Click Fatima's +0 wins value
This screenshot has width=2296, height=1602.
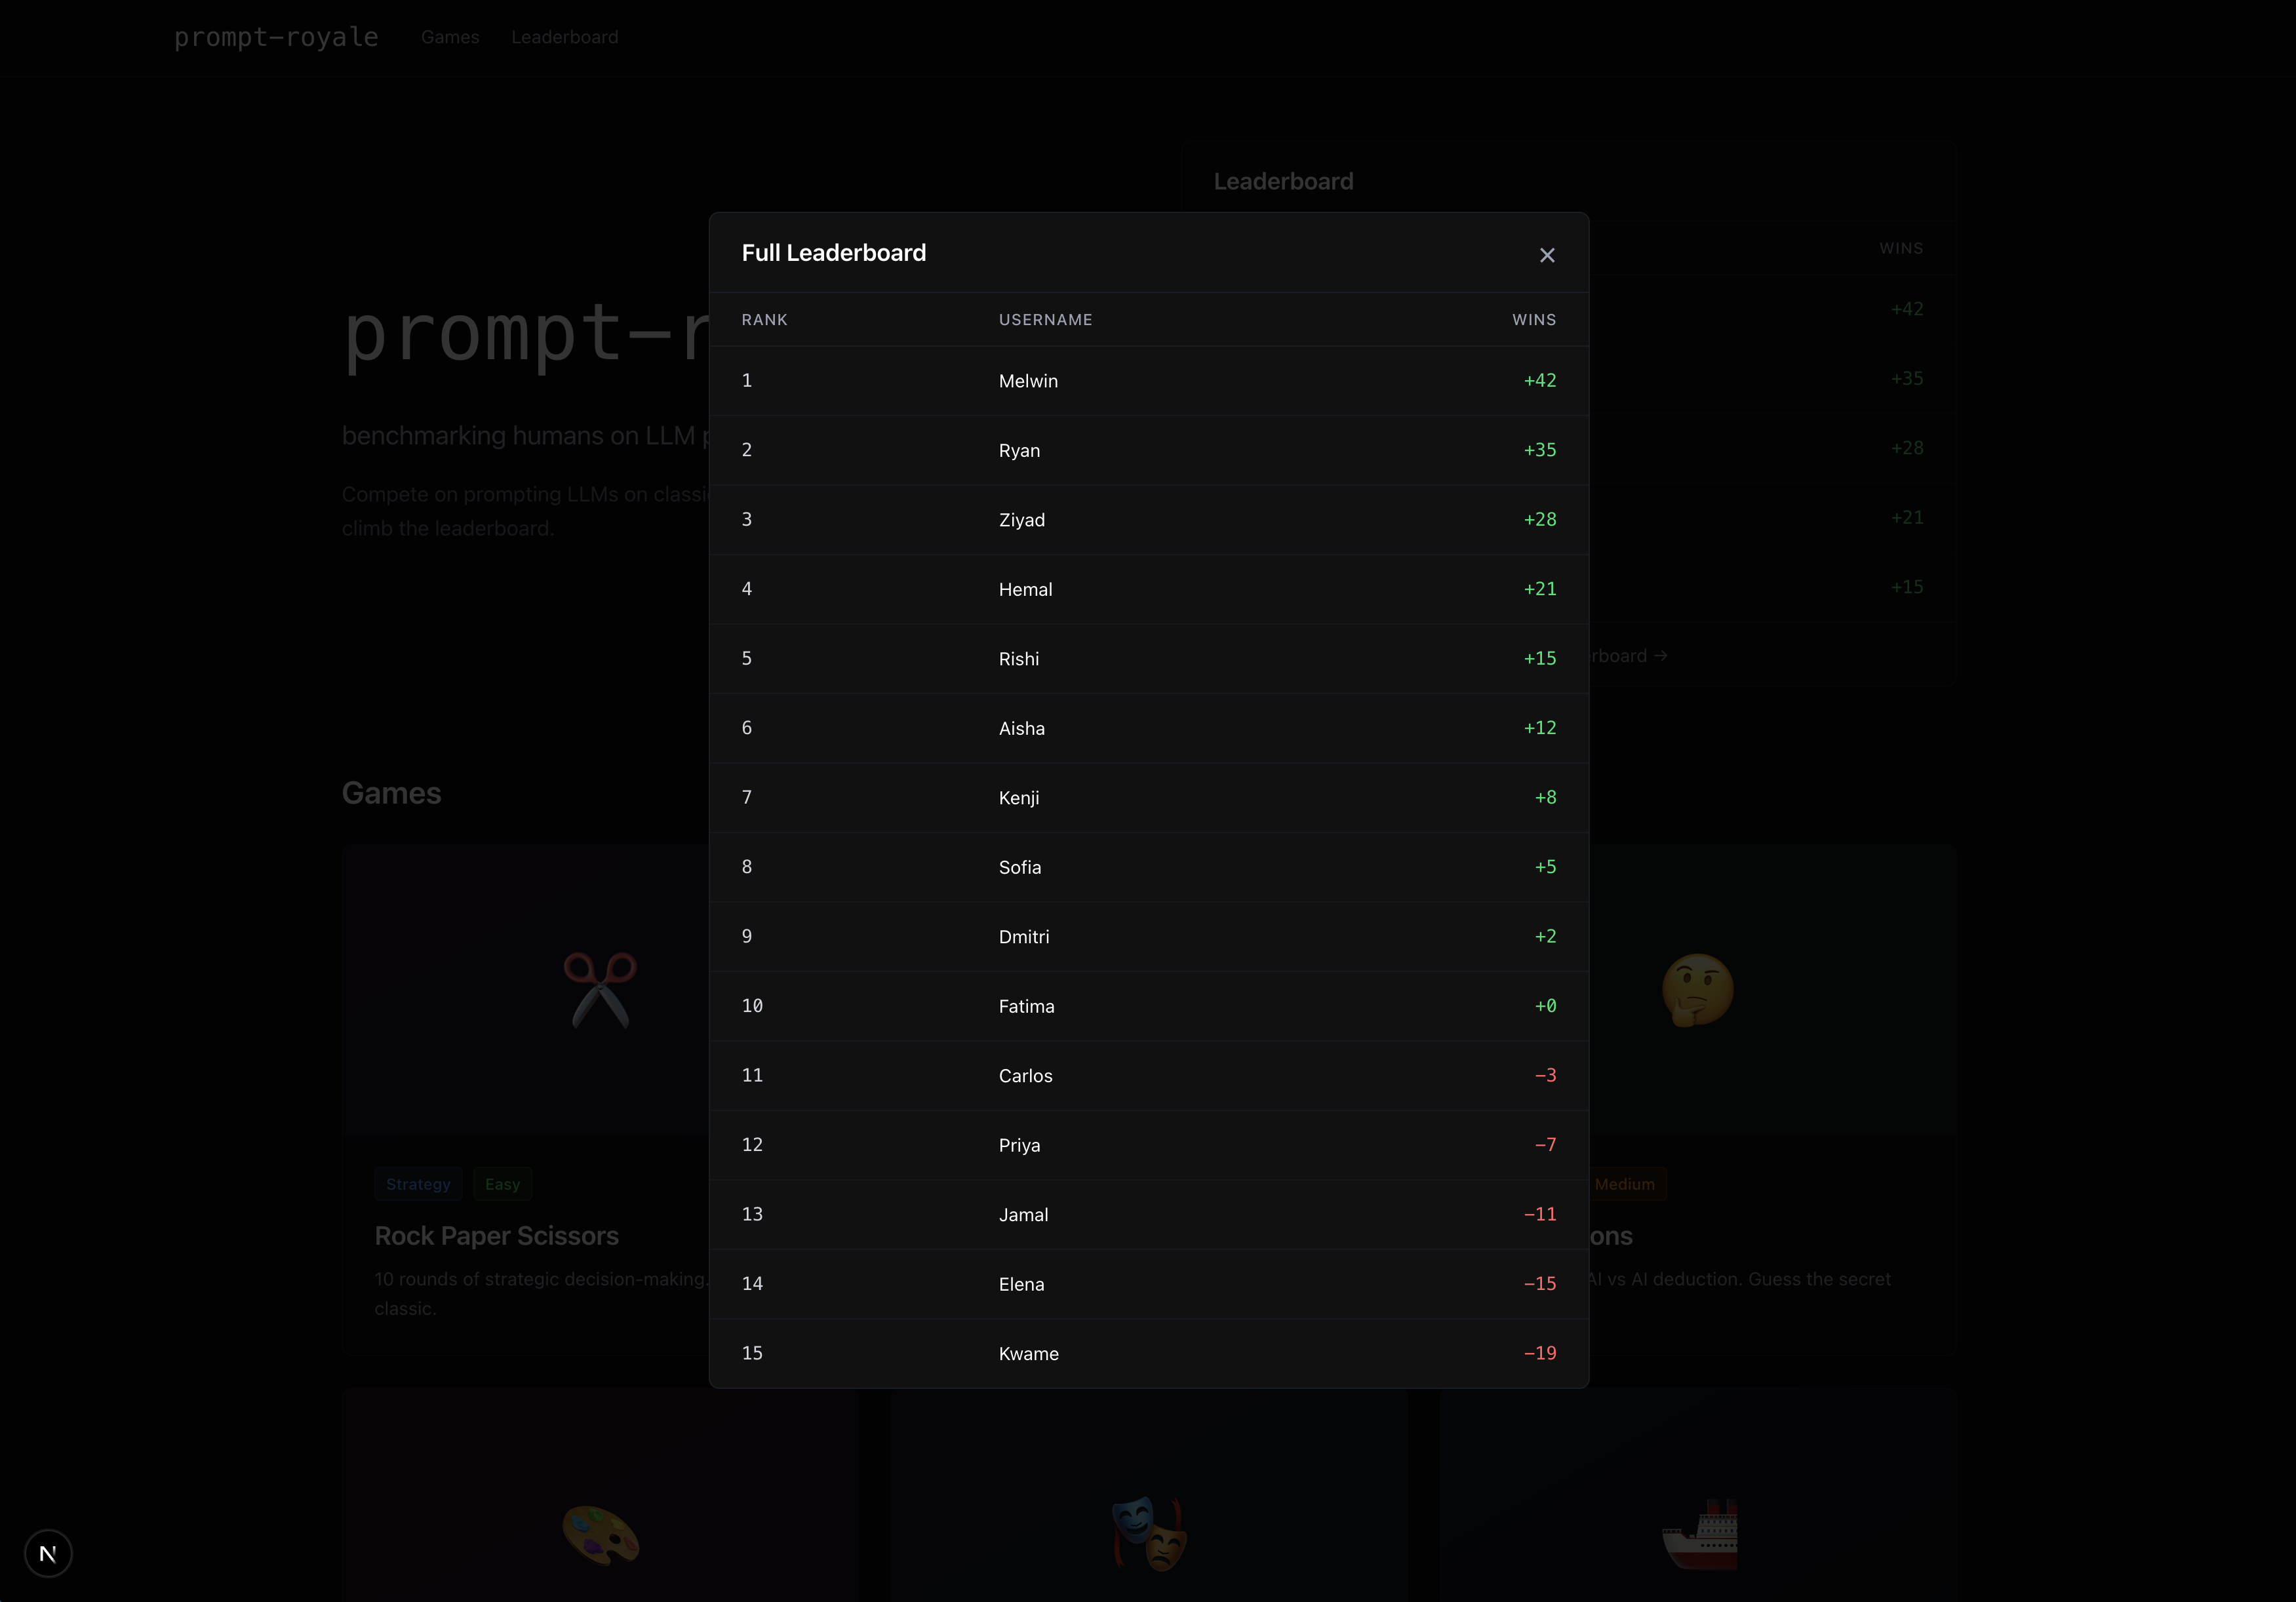click(x=1545, y=1006)
